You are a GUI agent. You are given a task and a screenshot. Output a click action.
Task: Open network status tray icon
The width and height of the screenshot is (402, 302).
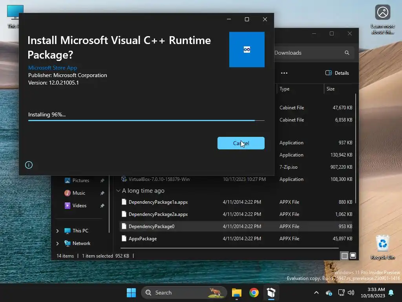coord(341,293)
